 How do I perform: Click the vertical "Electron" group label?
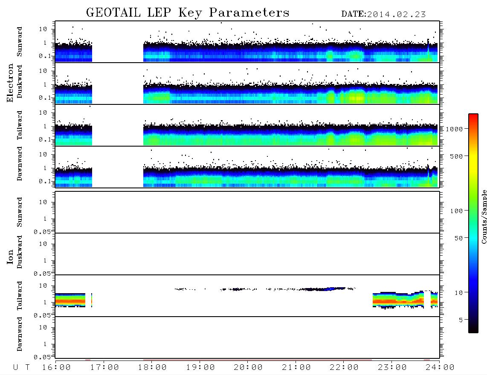(10, 83)
